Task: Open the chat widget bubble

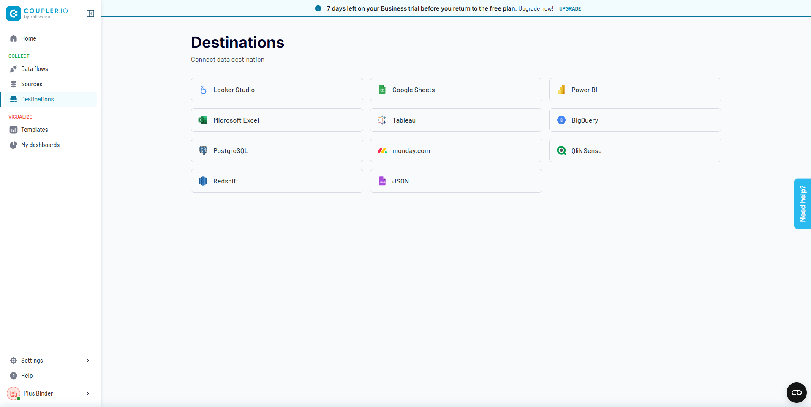Action: tap(797, 393)
